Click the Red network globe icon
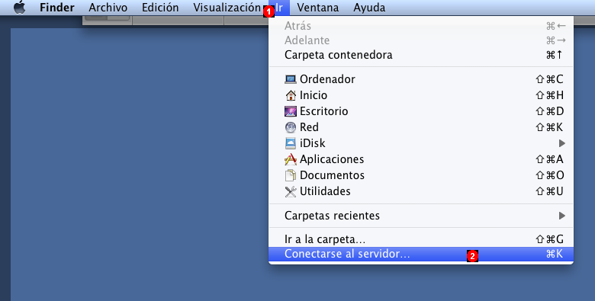 [x=291, y=127]
